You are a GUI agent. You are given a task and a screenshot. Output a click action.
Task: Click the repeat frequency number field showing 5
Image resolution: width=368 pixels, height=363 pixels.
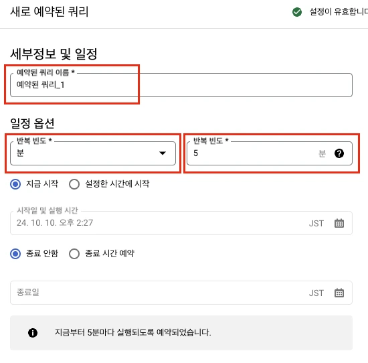tap(270, 153)
